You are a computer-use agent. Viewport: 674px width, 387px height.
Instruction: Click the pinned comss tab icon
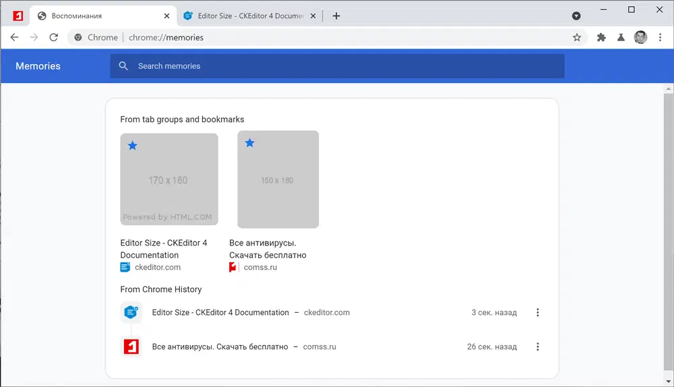click(18, 16)
